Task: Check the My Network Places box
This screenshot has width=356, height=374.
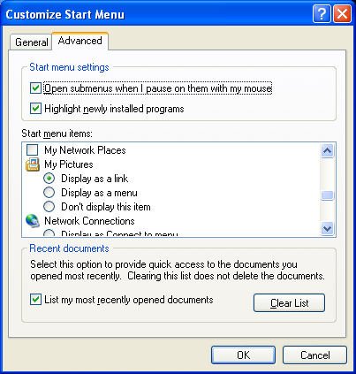Action: click(x=33, y=150)
